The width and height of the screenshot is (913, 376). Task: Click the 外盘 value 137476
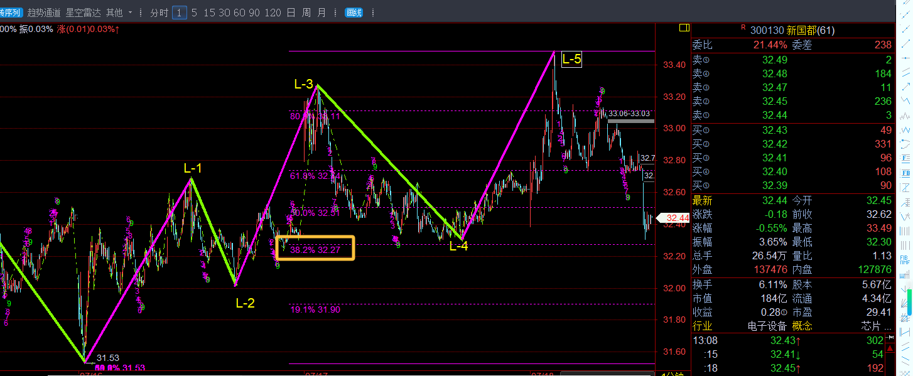click(x=769, y=269)
